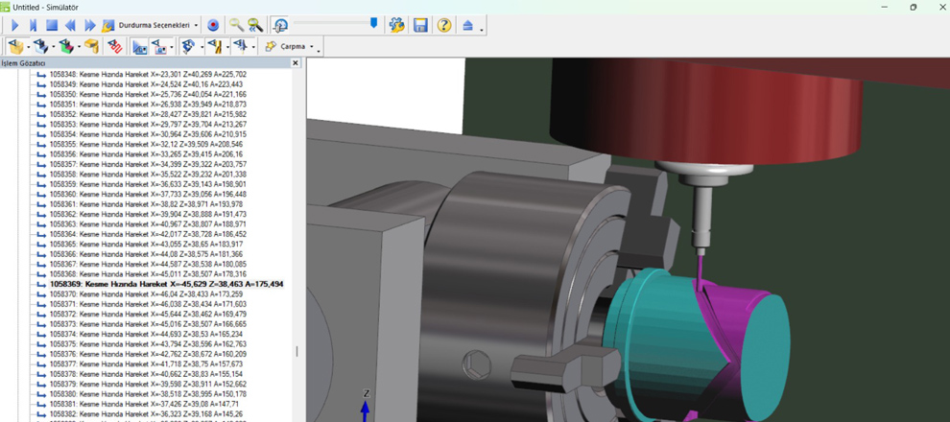Click the Play simulation button

[14, 25]
